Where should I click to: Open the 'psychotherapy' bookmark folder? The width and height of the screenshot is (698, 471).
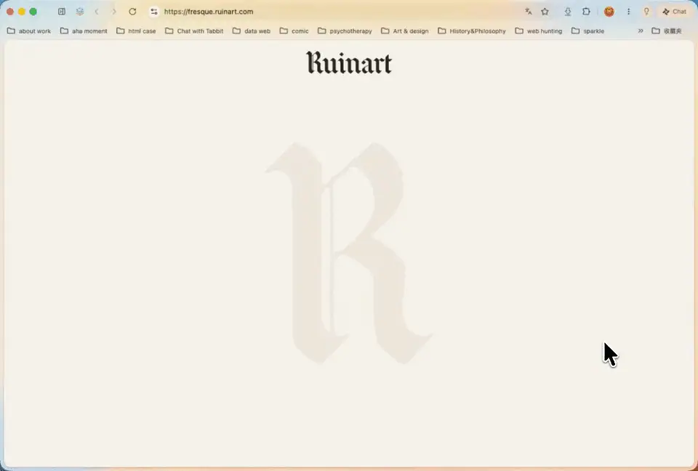345,31
